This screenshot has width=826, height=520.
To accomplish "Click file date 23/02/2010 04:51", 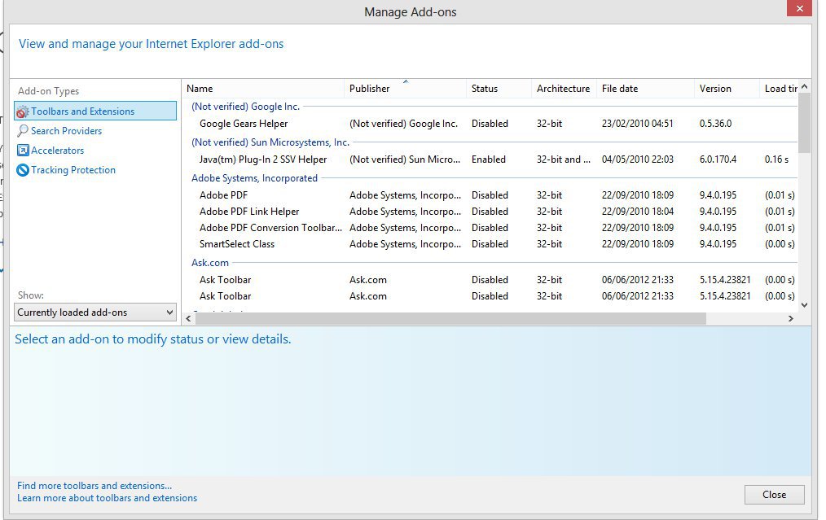I will (637, 124).
